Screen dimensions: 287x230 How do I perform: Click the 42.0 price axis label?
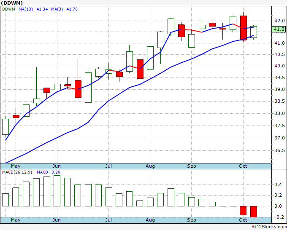[x=279, y=21]
